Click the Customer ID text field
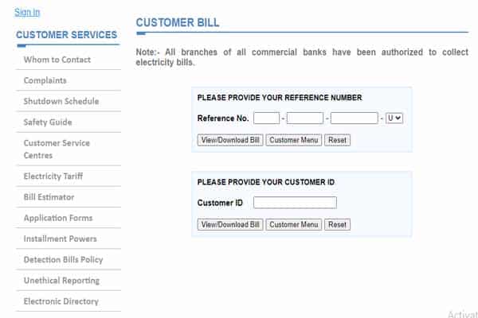Viewport: 478px width, 318px height. [x=295, y=203]
